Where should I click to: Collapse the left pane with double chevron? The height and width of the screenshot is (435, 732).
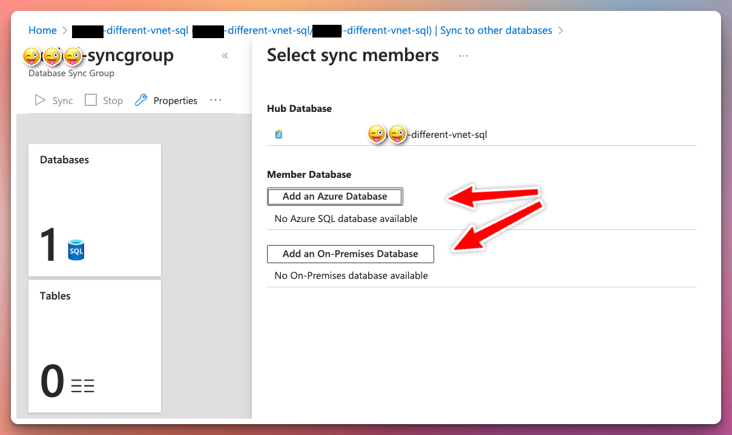click(225, 56)
